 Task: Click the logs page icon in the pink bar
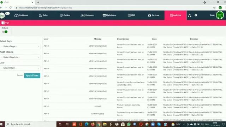tap(3, 23)
